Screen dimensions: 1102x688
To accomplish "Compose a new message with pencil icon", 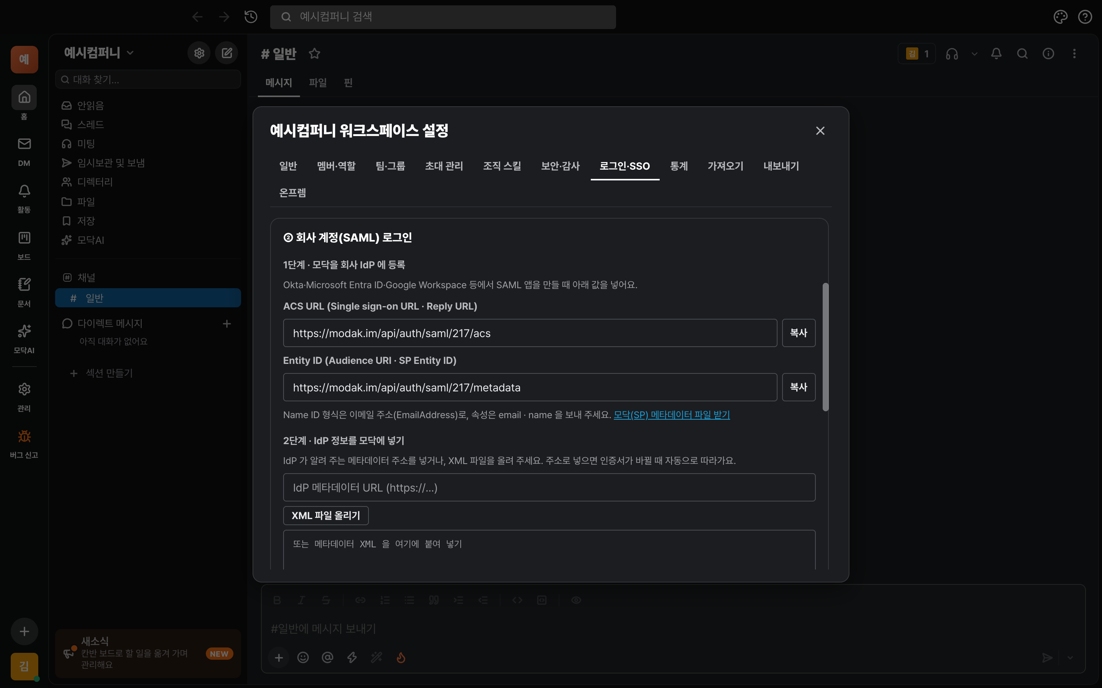I will click(227, 53).
